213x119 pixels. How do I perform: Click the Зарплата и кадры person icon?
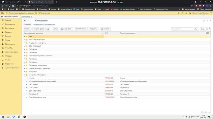coord(3,52)
